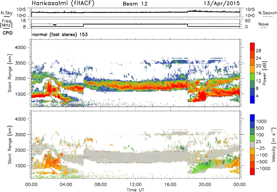Click the Slant Range [km] label of power panel
277x192 pixels.
(10, 73)
